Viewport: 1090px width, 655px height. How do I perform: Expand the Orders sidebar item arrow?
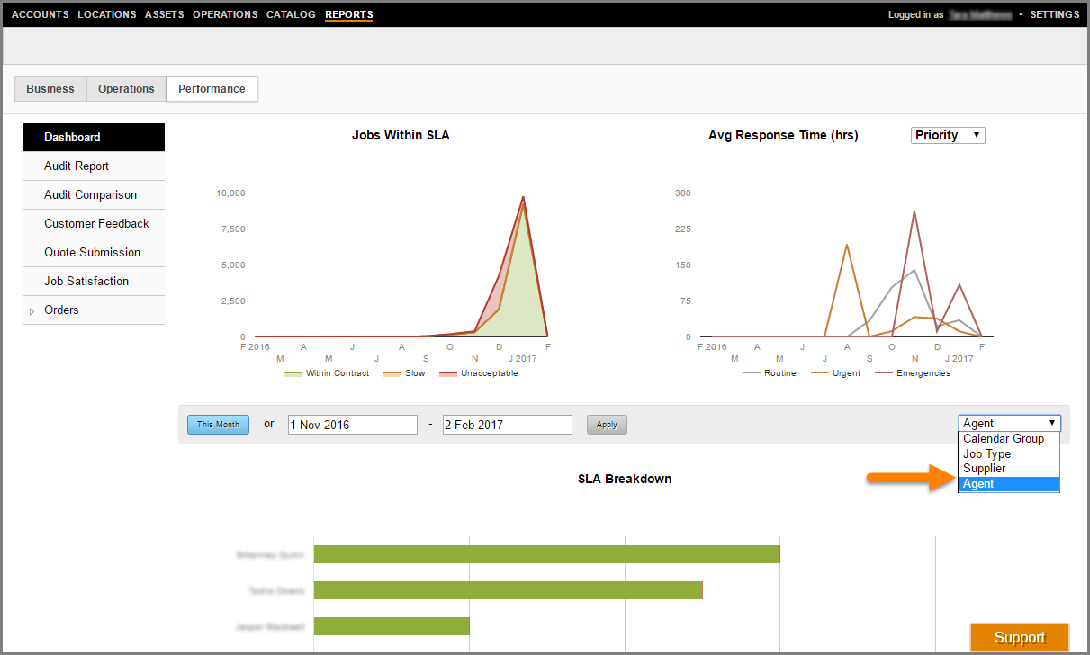pyautogui.click(x=32, y=311)
